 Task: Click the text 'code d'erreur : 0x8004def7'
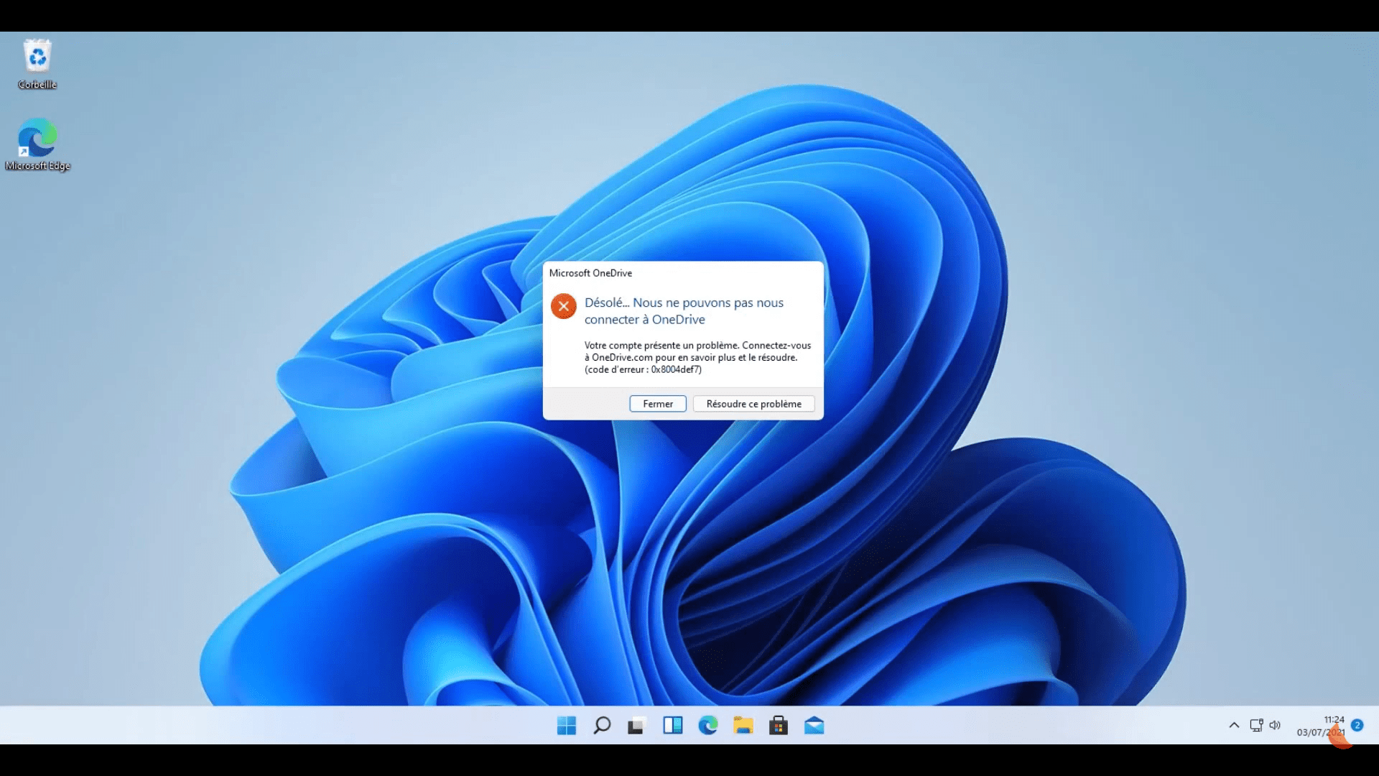point(643,370)
